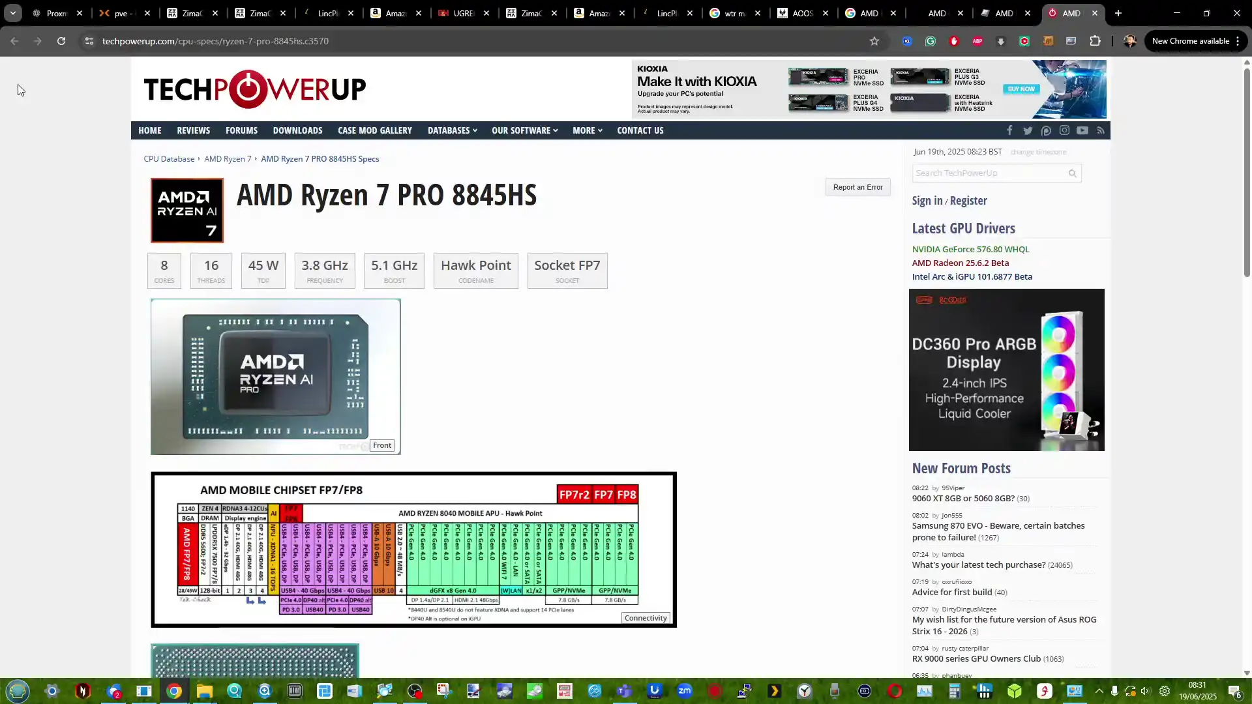Switch to the Proxmox browser tab
Screen dimensions: 1252x704
tap(56, 13)
